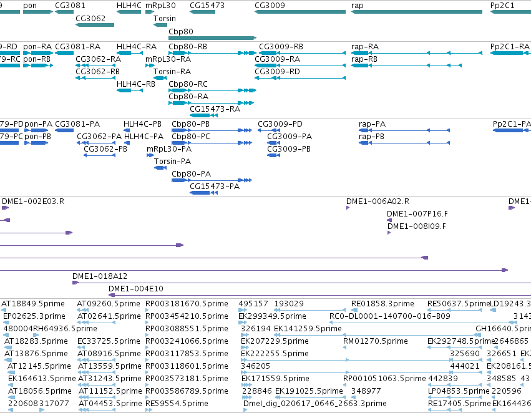Select protein CG15473-PA

[215, 187]
